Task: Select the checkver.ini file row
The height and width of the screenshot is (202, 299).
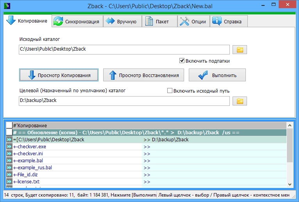Action: point(146,154)
